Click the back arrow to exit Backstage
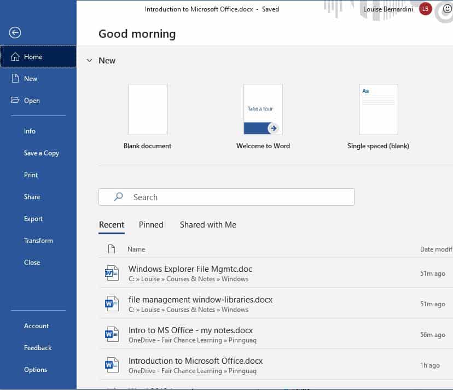This screenshot has height=390, width=453. [15, 33]
